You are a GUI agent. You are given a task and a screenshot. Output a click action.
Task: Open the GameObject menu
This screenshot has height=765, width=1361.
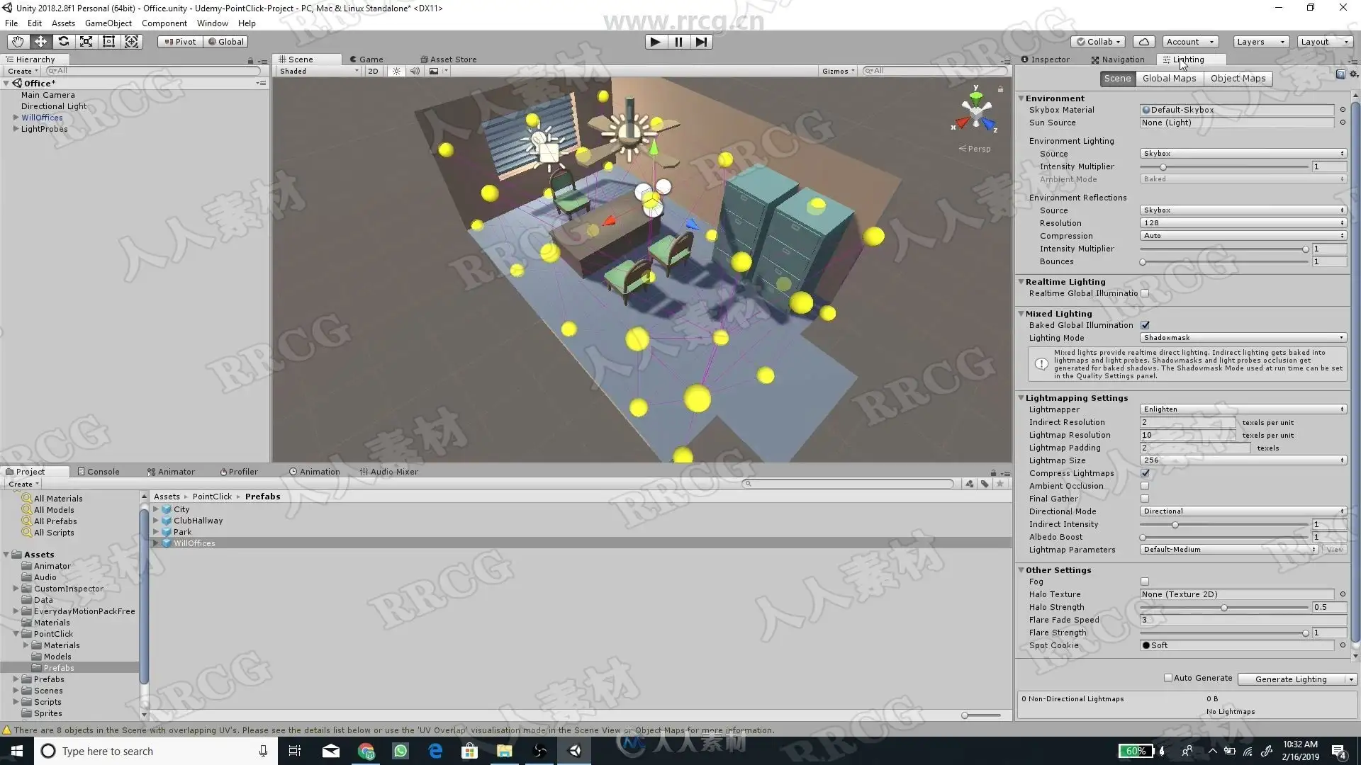coord(108,23)
